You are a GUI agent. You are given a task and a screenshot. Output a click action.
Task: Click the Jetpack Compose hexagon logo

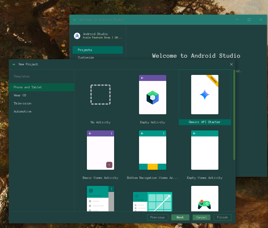tap(153, 98)
